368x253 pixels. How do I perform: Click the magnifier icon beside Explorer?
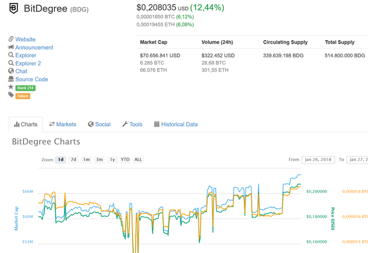tap(11, 55)
